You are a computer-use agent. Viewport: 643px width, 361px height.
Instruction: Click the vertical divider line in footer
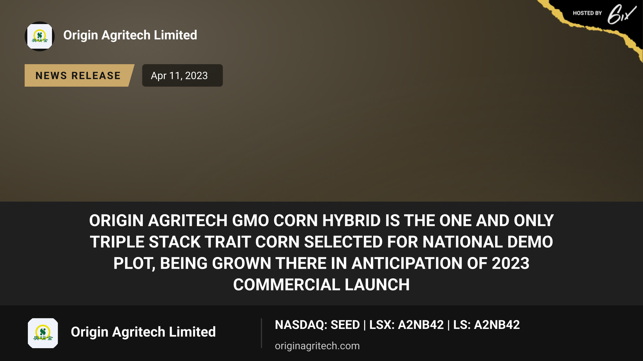pos(261,333)
